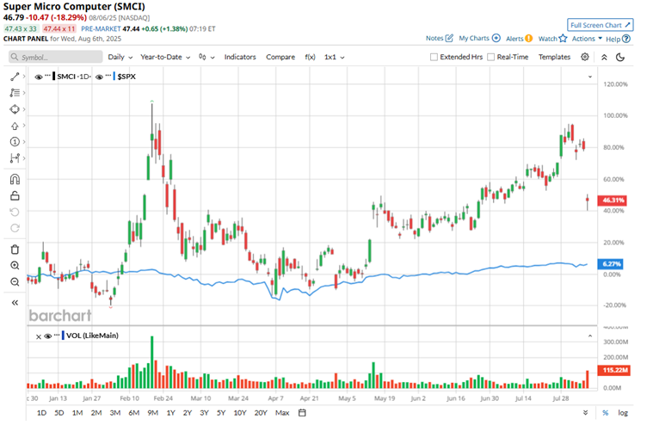
Task: Click the 6.27% SPX price label
Action: click(x=610, y=264)
